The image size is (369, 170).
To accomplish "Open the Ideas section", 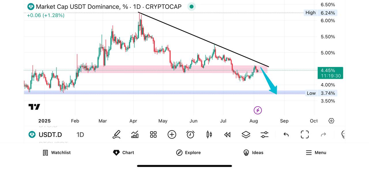I will 253,153.
